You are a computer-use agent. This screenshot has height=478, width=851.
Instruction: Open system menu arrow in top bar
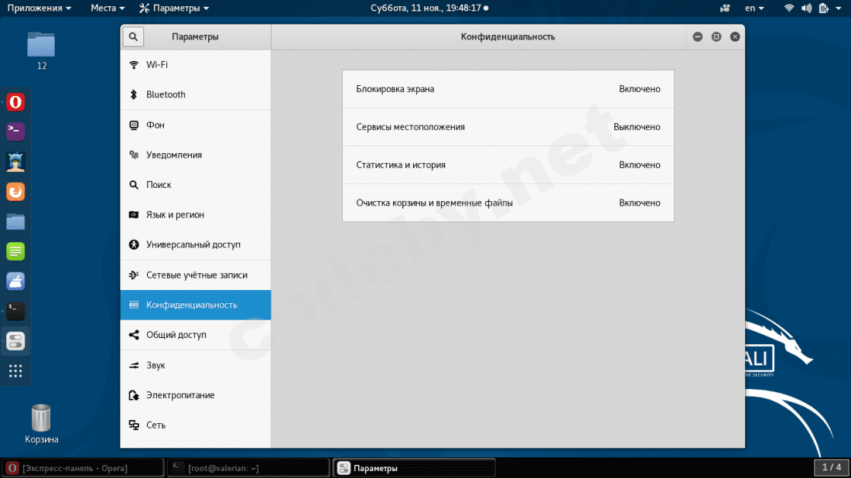click(839, 9)
